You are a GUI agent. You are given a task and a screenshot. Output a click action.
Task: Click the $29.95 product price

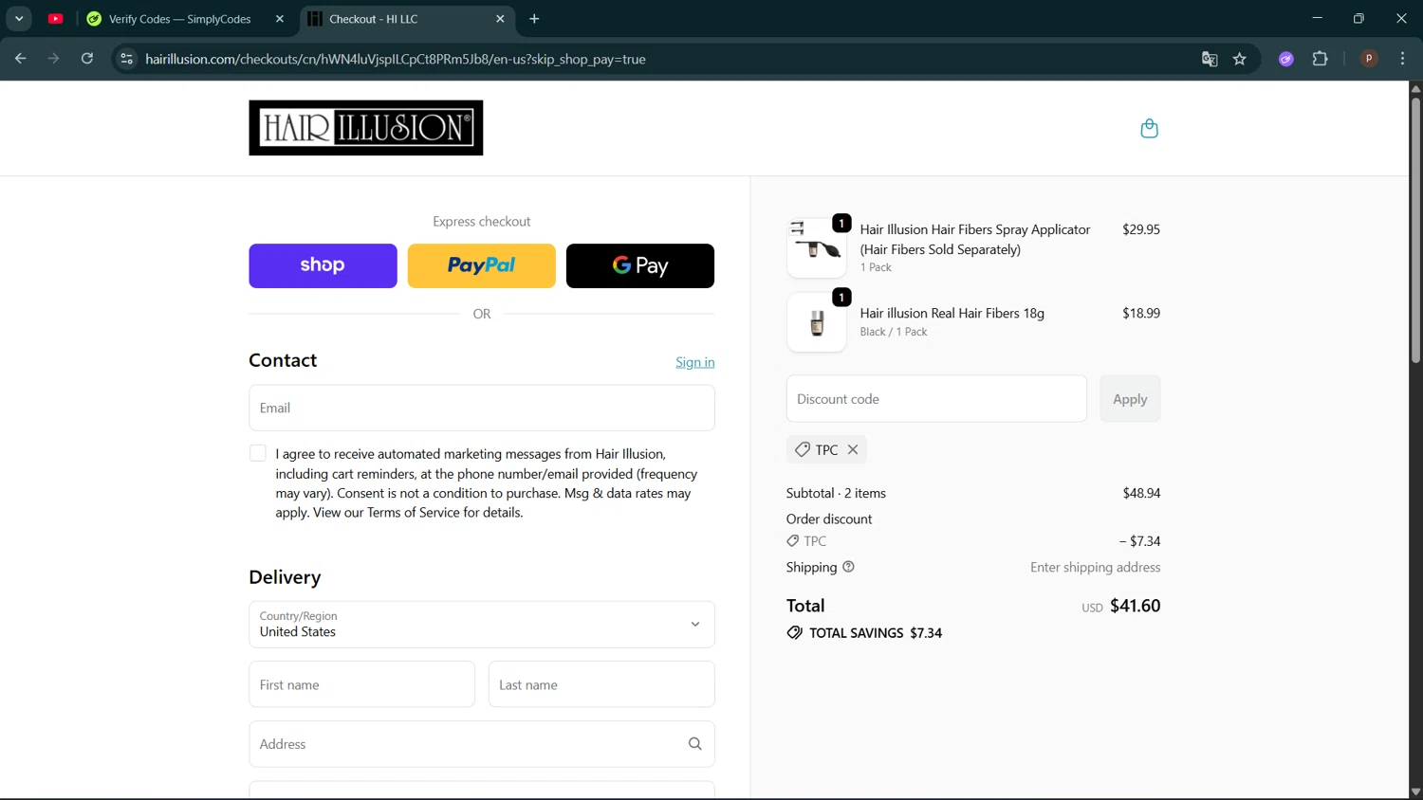(x=1141, y=229)
